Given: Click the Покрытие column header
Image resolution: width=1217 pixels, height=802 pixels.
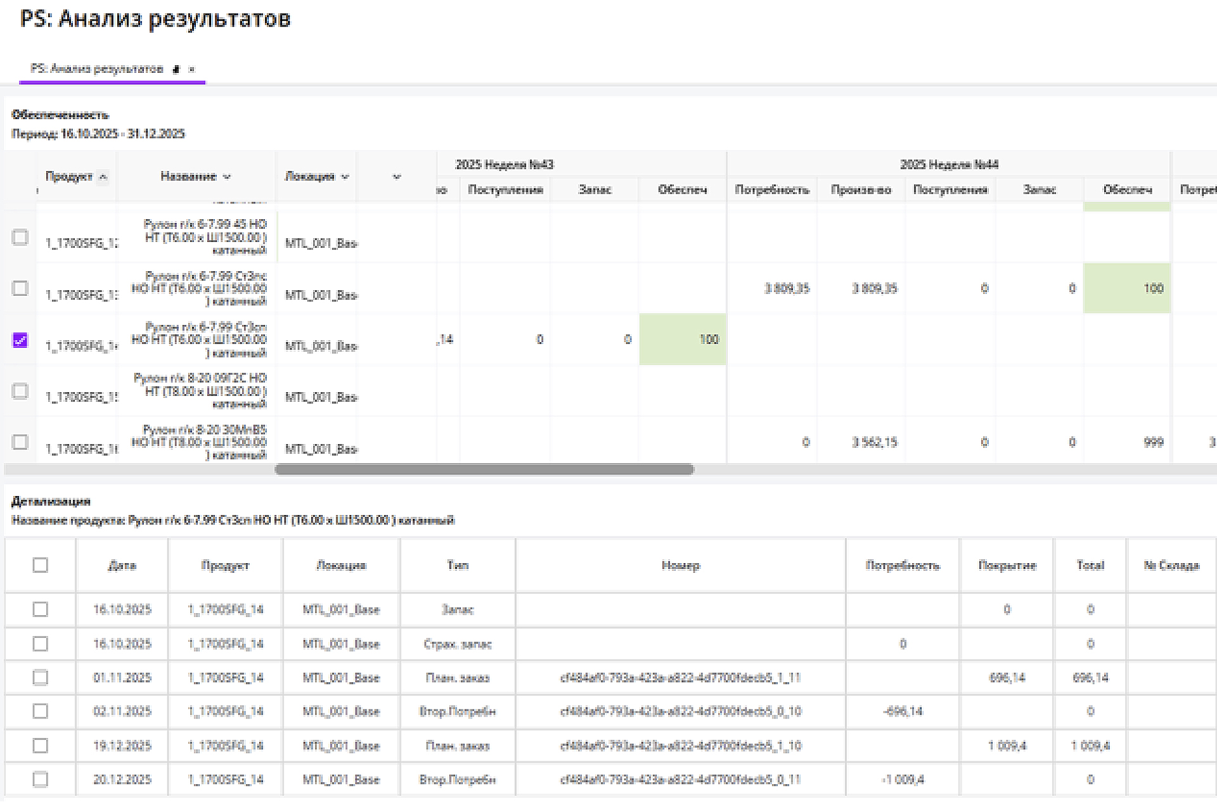Looking at the screenshot, I should [1007, 565].
